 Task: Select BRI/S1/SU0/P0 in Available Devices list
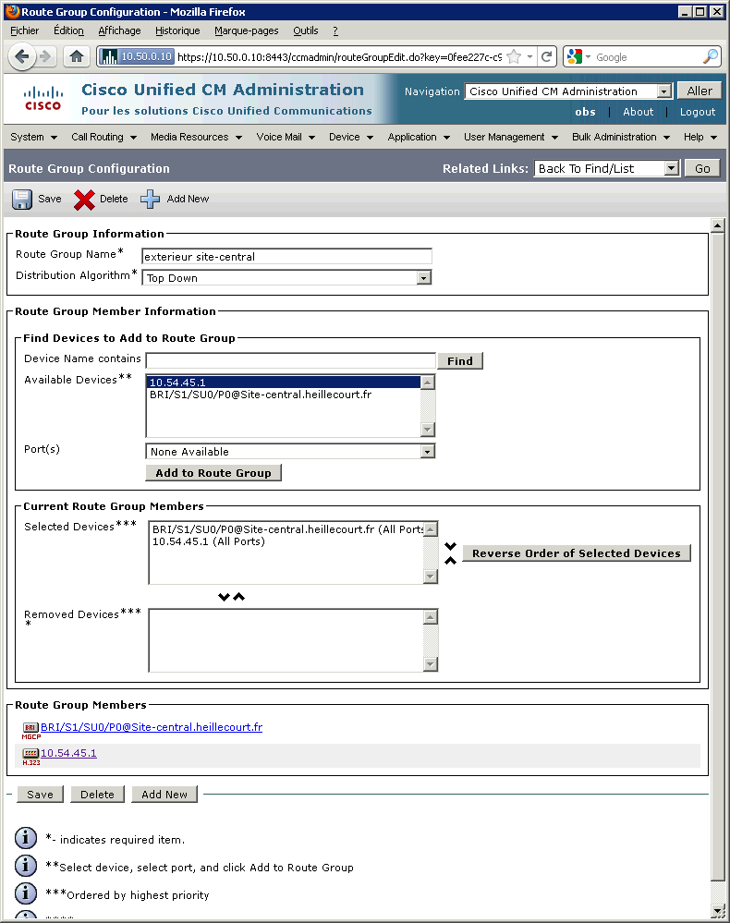click(x=284, y=395)
